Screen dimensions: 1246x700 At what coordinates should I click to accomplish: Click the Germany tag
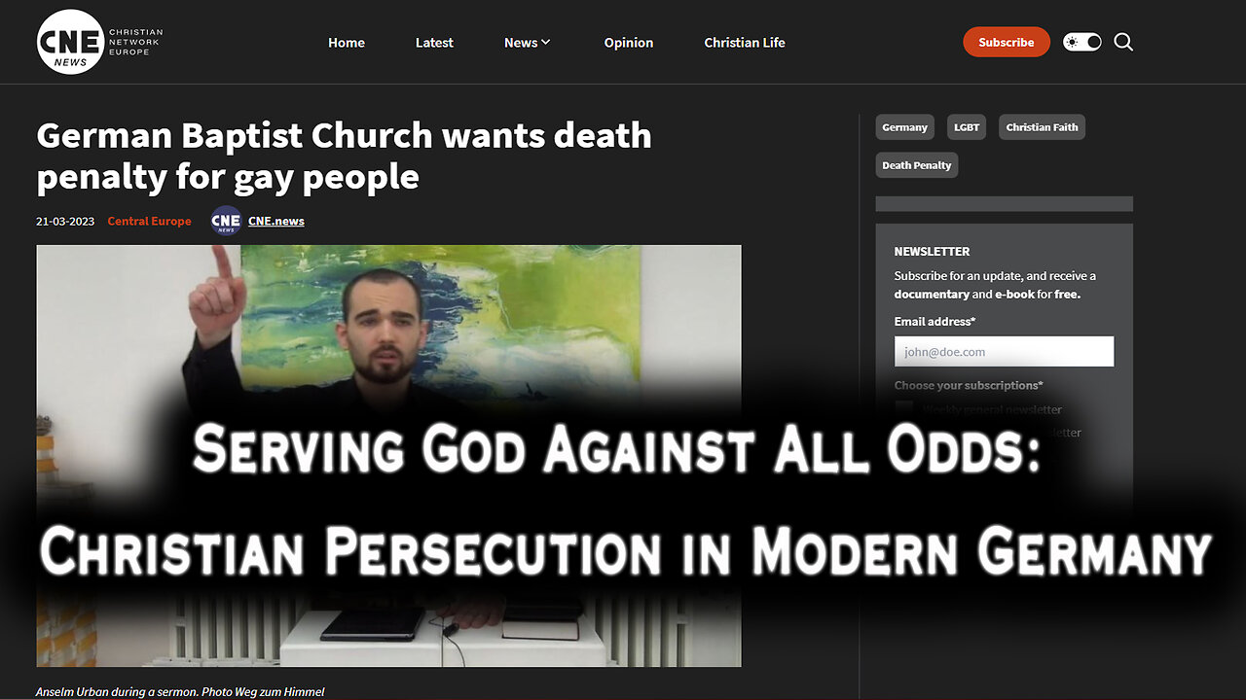[x=904, y=127]
